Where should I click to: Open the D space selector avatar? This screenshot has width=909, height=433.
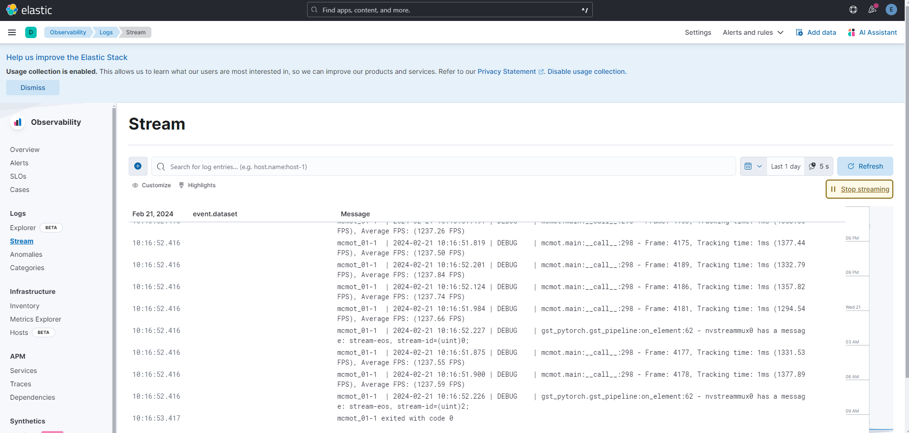point(31,32)
